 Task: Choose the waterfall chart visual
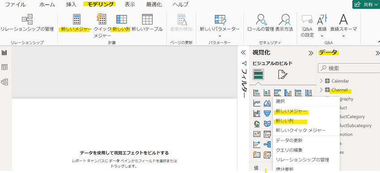coord(257,113)
